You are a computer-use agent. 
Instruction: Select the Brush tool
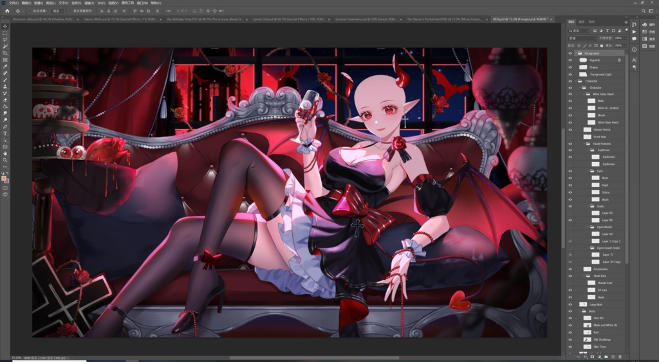(x=5, y=80)
